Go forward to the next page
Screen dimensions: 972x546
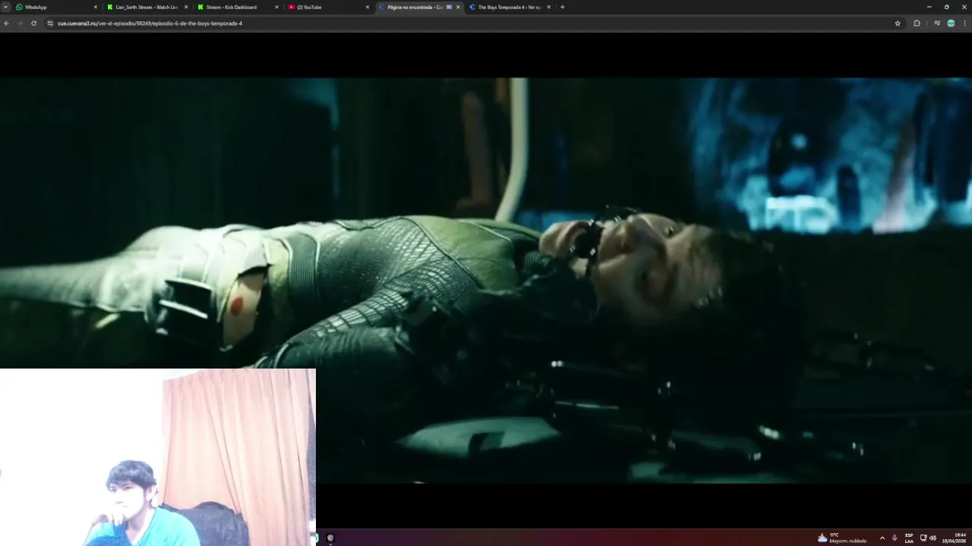pos(20,24)
